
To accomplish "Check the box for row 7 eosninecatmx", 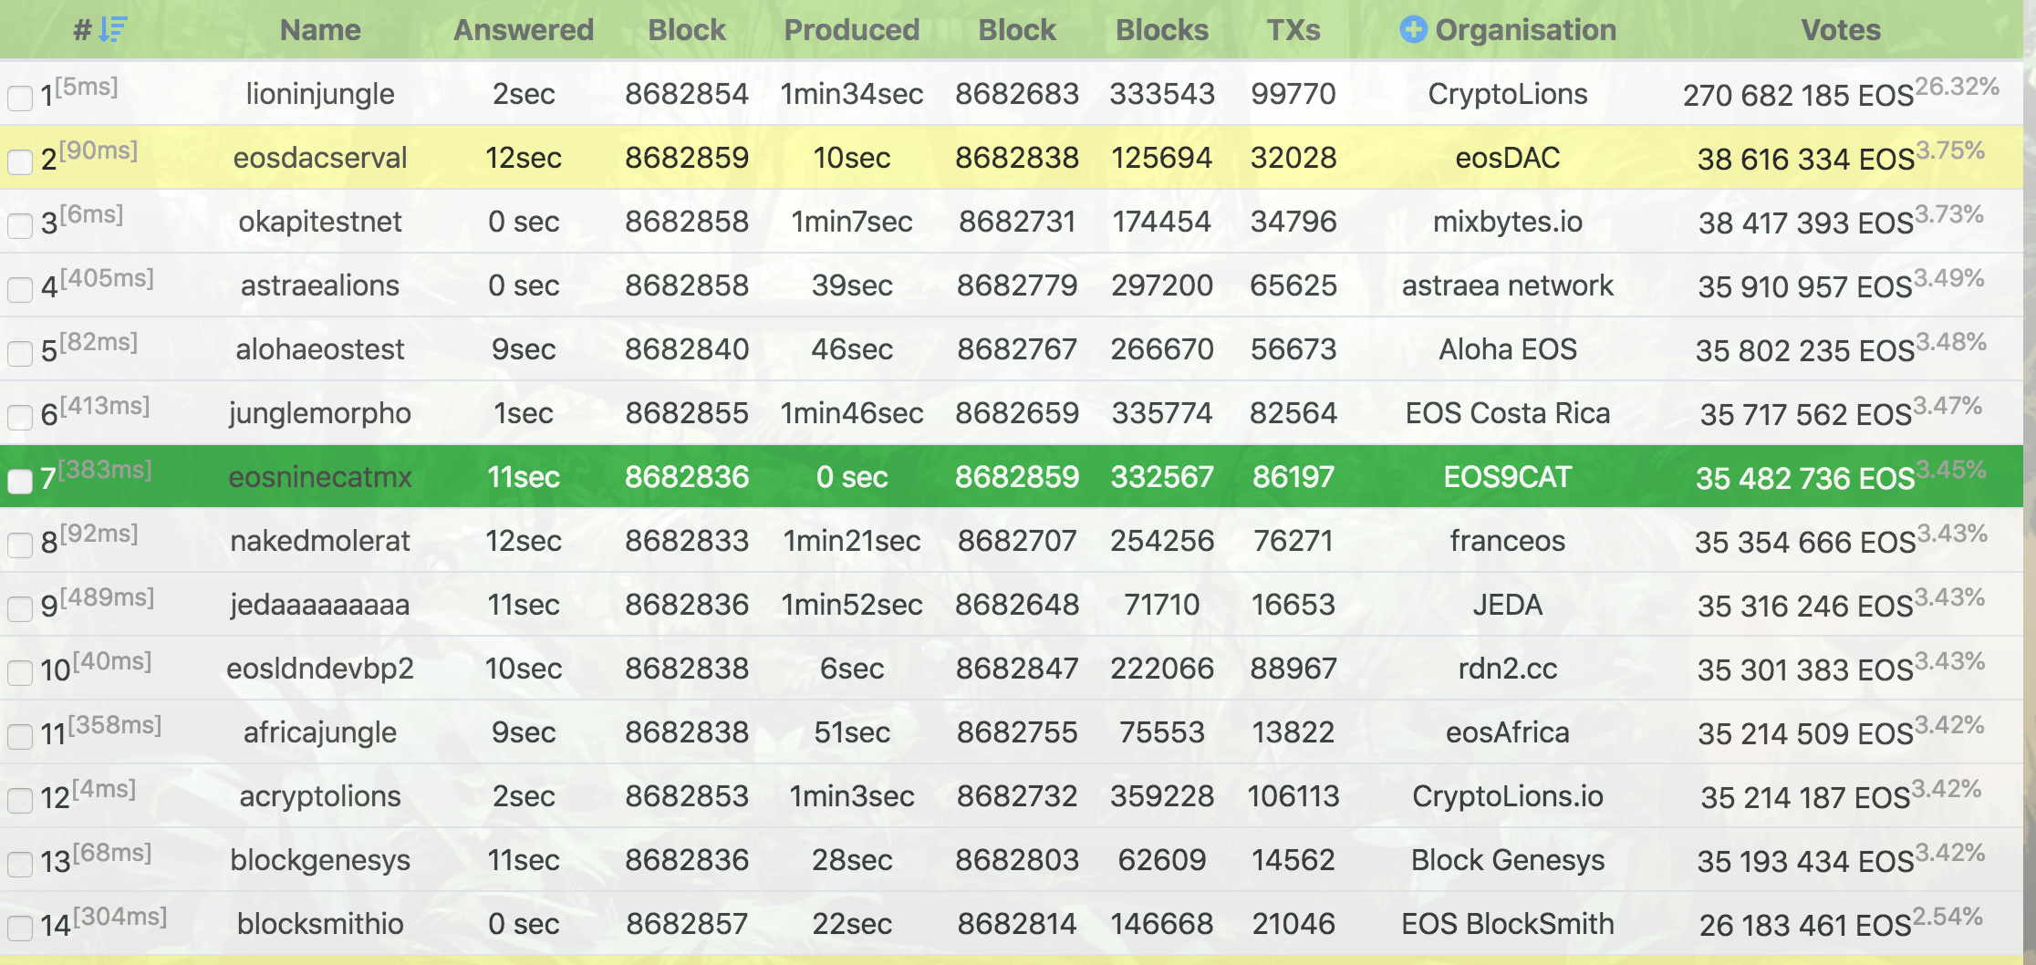I will click(20, 481).
